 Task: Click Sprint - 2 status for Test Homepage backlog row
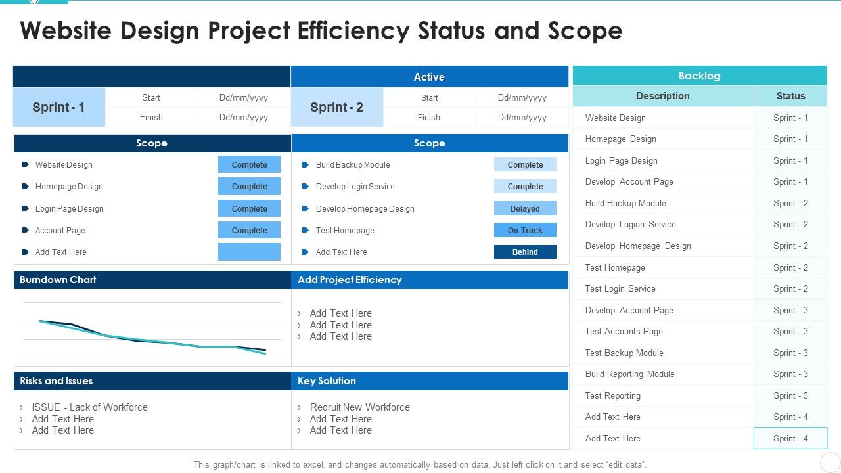click(790, 268)
